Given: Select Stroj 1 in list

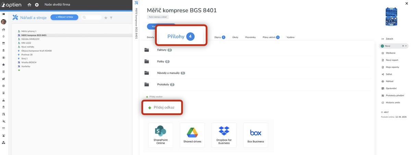Looking at the screenshot, I should [24, 59].
